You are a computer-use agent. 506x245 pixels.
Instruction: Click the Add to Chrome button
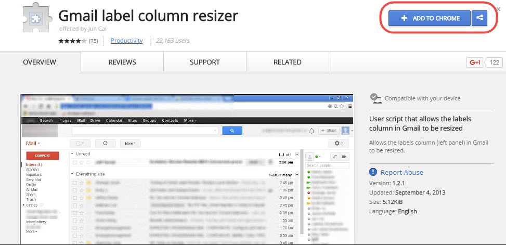point(430,18)
